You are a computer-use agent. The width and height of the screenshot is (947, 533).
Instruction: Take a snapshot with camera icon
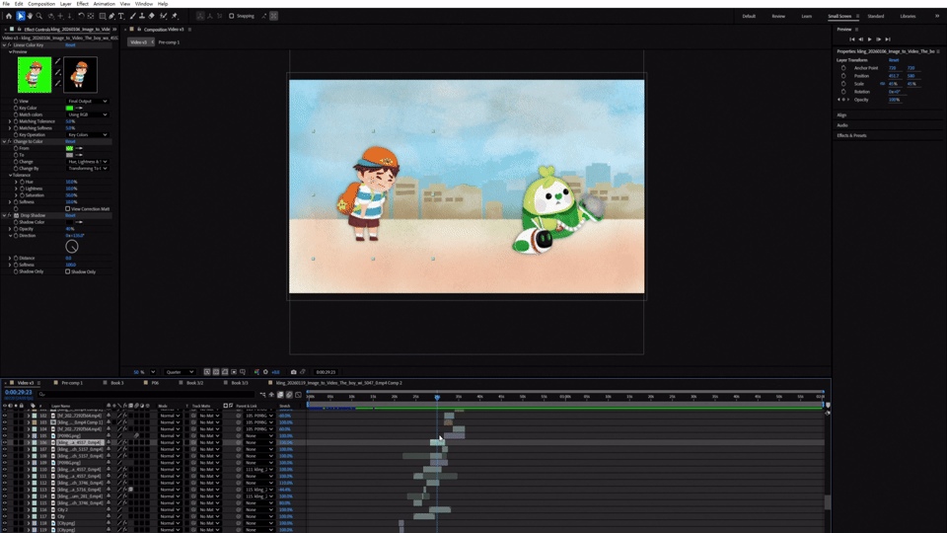[294, 372]
